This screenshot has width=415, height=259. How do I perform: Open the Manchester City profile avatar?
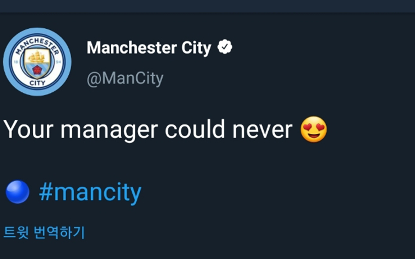tap(37, 62)
